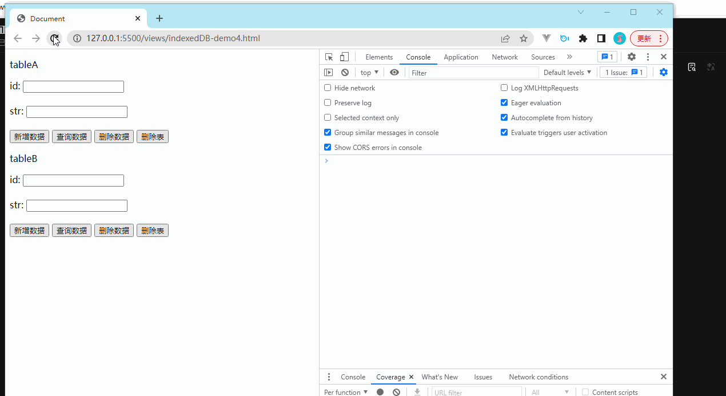Enable Log XMLHttpRequests checkbox
This screenshot has height=396, width=726.
pyautogui.click(x=504, y=88)
